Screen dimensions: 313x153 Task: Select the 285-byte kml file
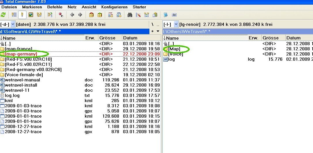pos(80,101)
